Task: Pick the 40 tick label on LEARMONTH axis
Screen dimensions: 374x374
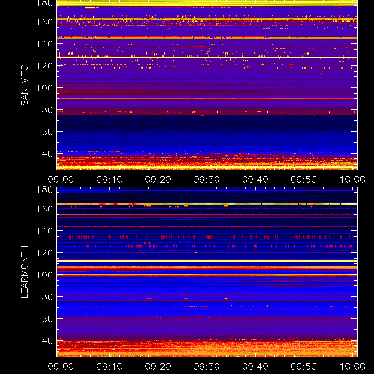Action: tap(47, 341)
